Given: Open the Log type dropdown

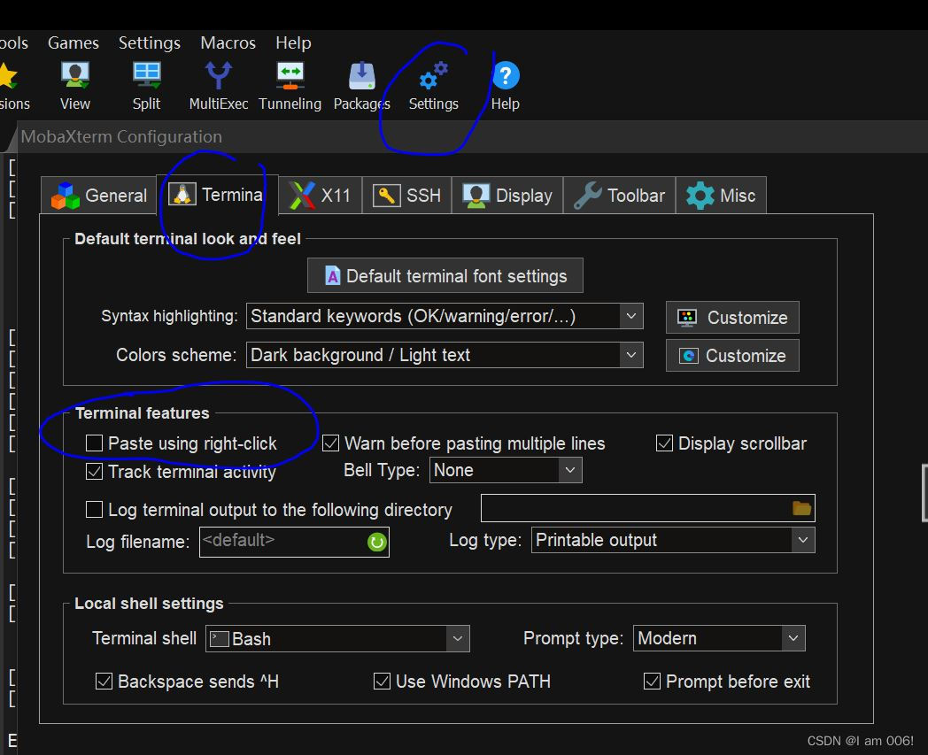Looking at the screenshot, I should point(802,540).
